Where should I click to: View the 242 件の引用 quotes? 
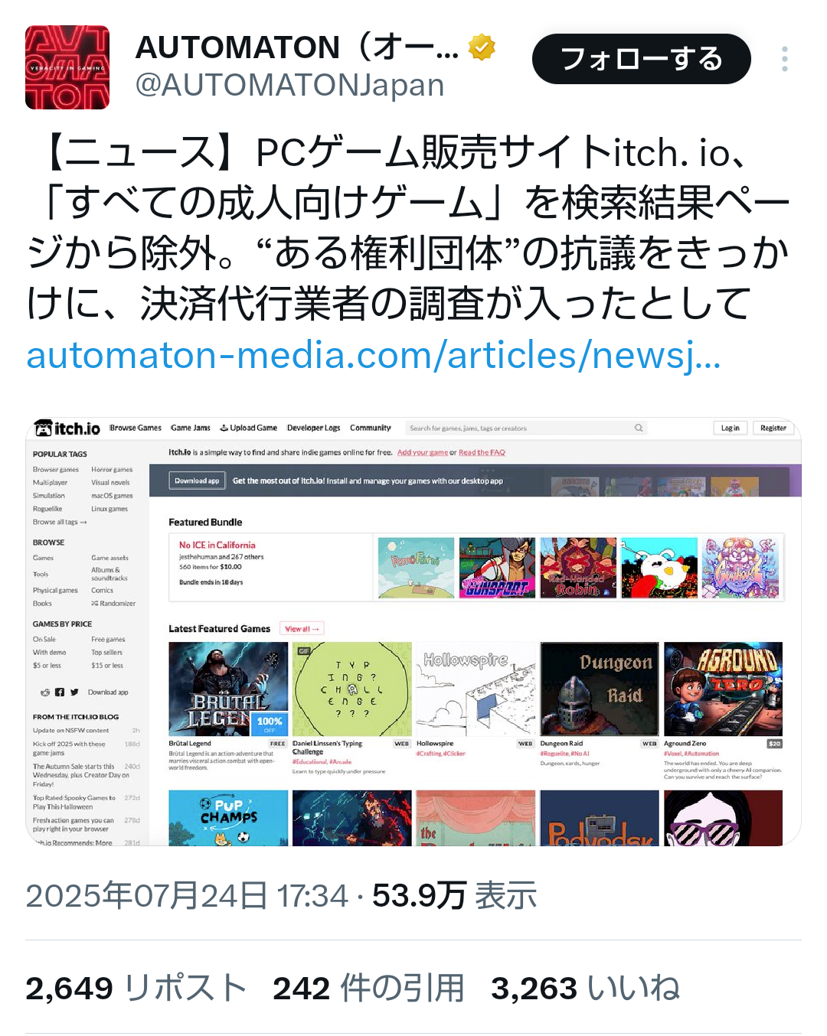[369, 988]
